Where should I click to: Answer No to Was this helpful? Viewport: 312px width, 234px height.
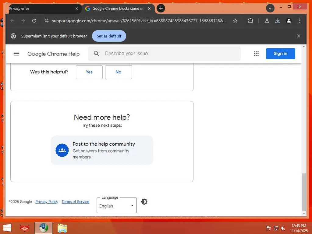pos(119,72)
